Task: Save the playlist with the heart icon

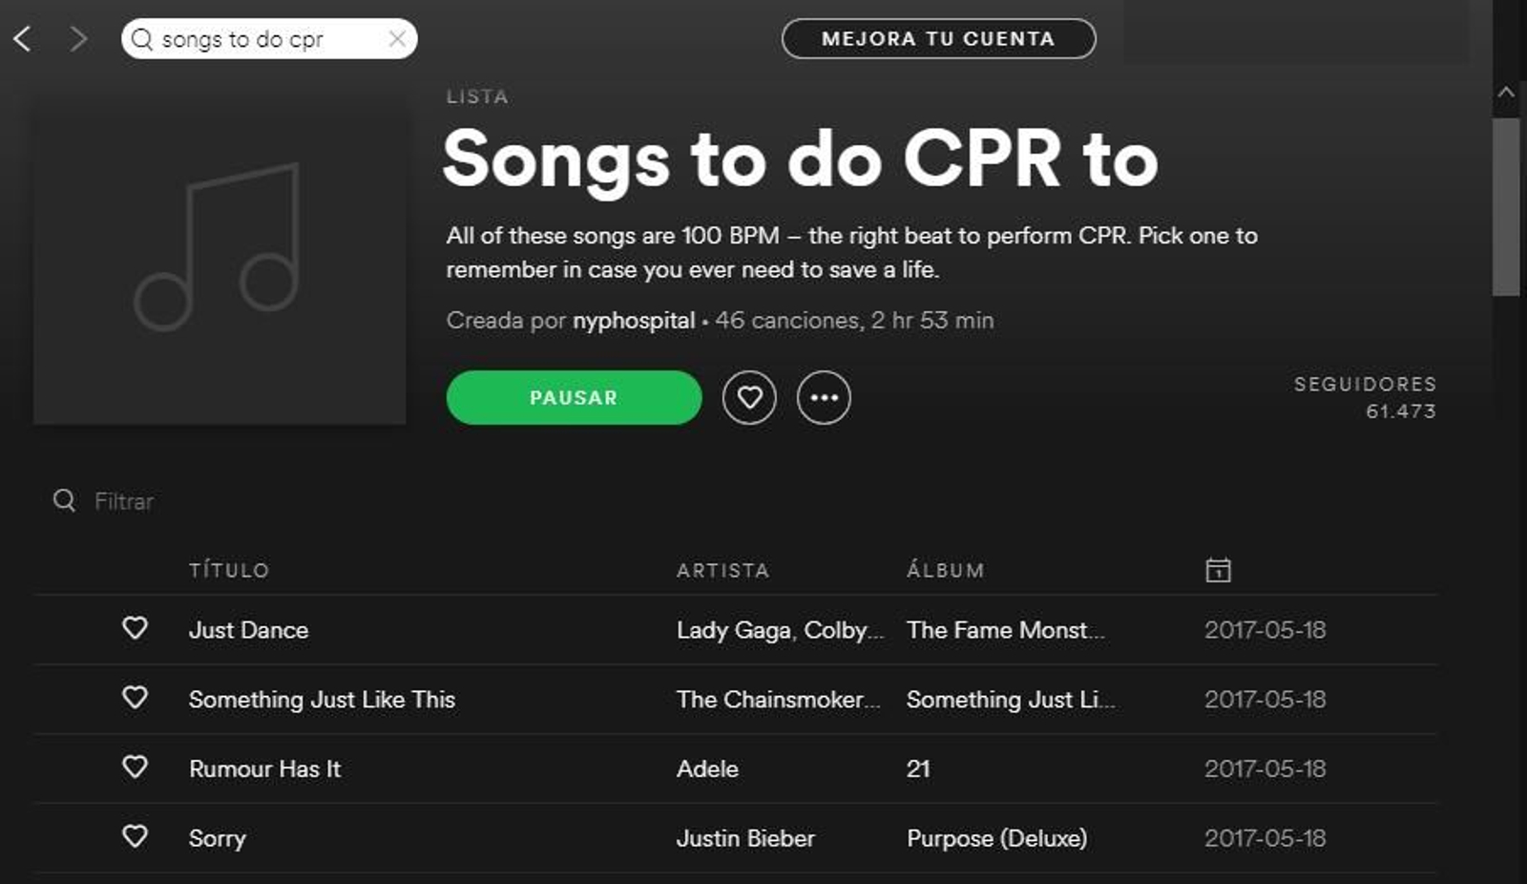Action: click(x=749, y=397)
